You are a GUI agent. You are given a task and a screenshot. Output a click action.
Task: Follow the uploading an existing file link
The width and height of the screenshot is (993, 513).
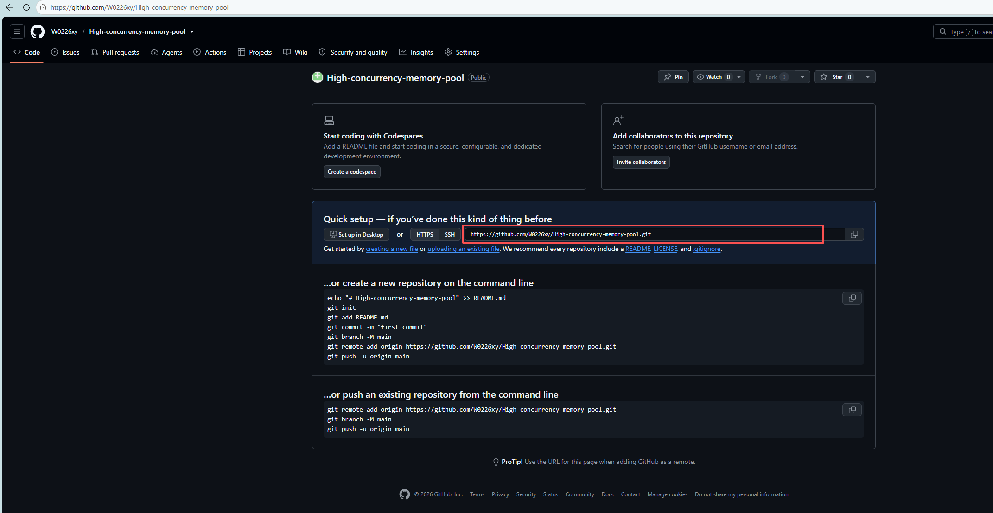click(x=464, y=249)
